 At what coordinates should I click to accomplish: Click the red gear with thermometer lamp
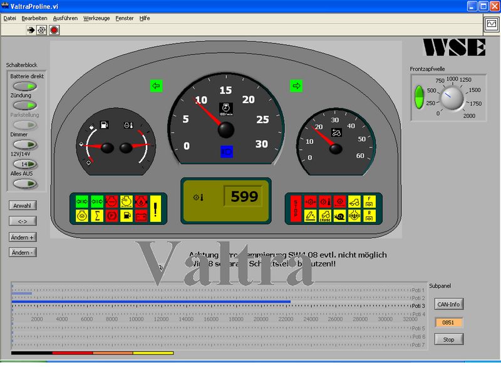point(325,201)
